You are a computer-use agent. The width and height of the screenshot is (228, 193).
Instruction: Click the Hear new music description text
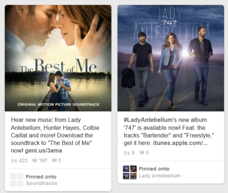click(55, 135)
